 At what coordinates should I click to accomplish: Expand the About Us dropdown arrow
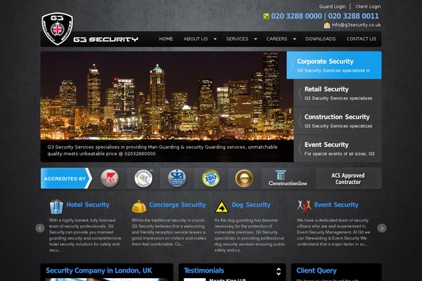click(215, 39)
